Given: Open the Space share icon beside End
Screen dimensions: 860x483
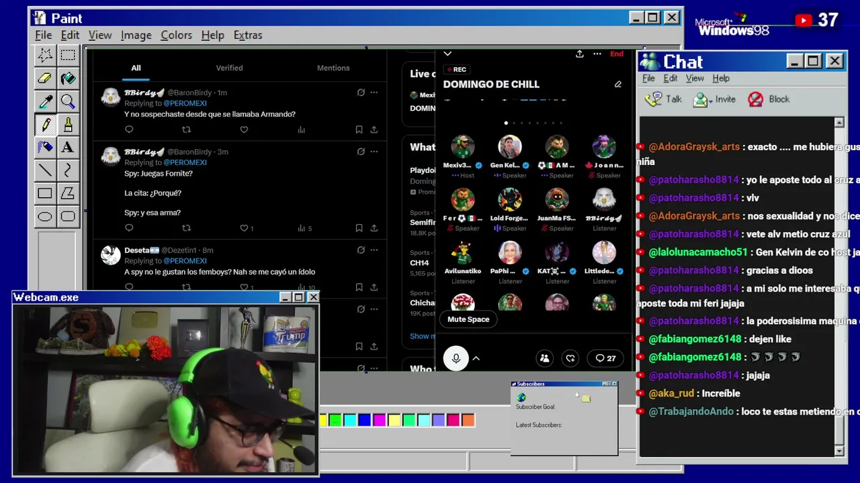Looking at the screenshot, I should [x=579, y=54].
